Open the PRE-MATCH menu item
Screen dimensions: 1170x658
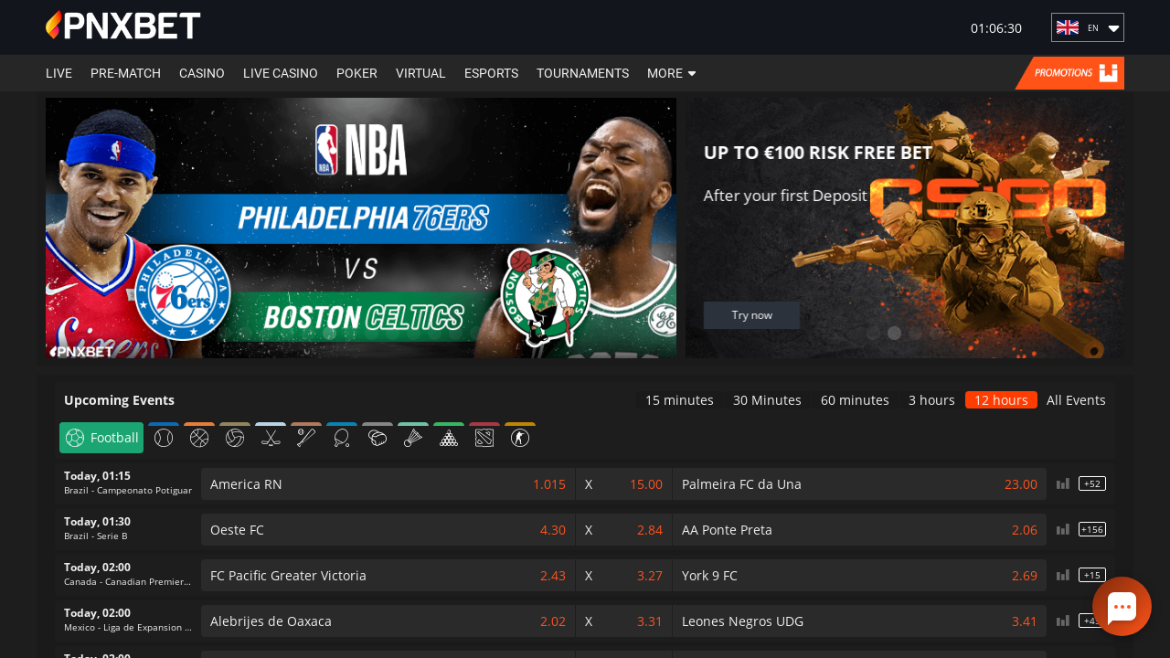pos(125,73)
